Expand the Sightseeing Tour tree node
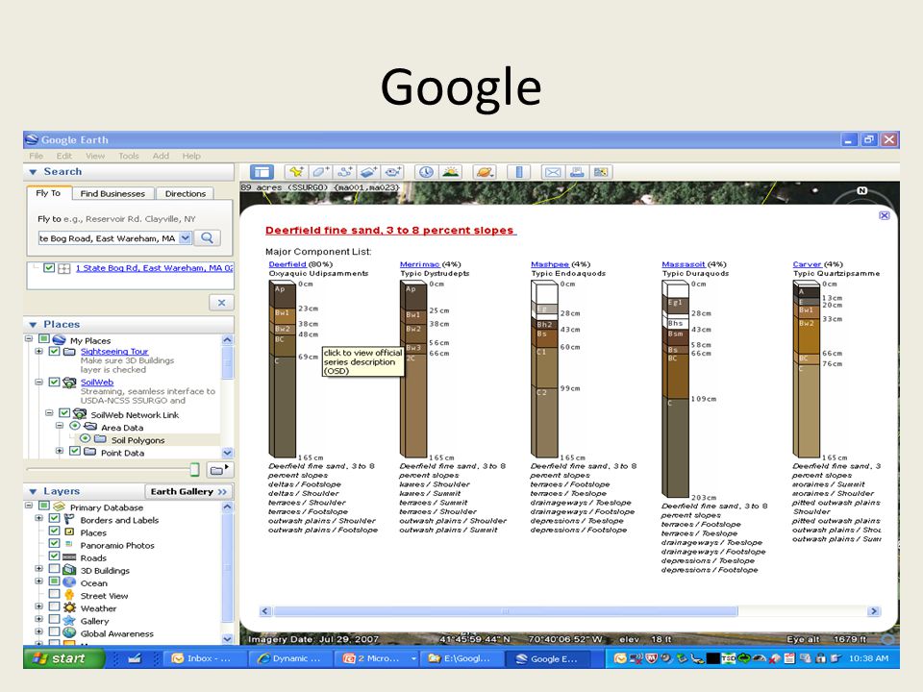This screenshot has height=692, width=923. (x=38, y=352)
